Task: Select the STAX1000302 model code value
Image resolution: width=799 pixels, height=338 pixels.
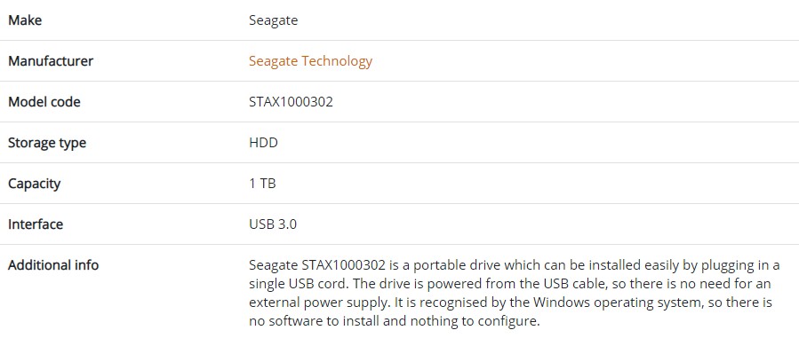Action: coord(291,102)
